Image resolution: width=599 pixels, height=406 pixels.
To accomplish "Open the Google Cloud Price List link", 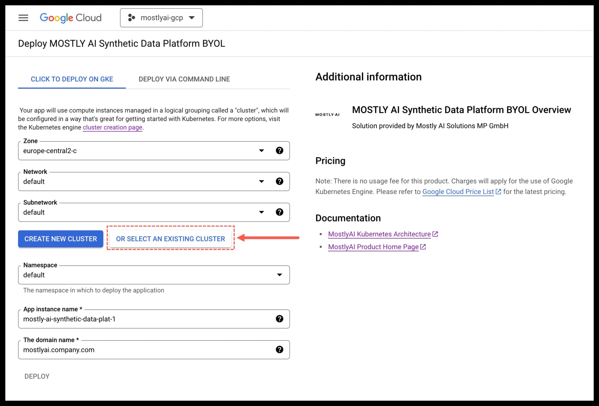I will [458, 191].
